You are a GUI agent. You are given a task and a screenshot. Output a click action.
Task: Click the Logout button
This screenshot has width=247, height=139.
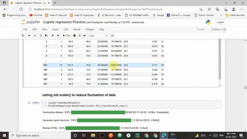[x=220, y=22]
